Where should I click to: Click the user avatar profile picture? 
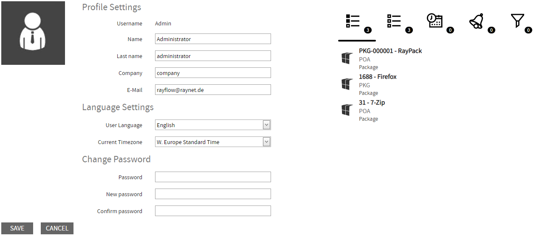coord(33,33)
